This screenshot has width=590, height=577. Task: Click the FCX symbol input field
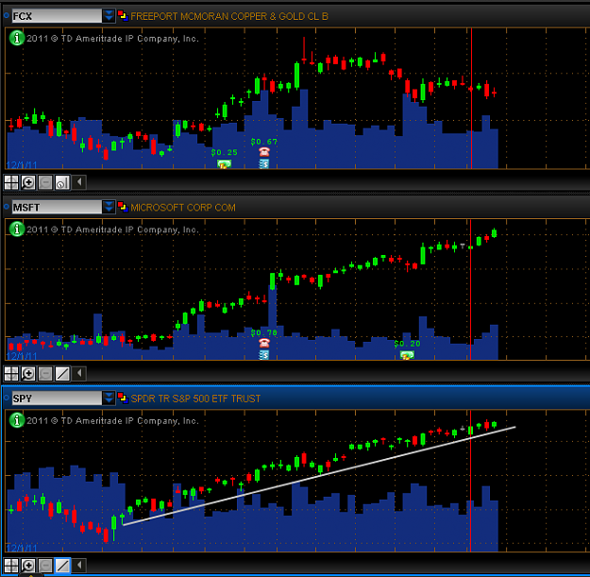click(x=57, y=16)
